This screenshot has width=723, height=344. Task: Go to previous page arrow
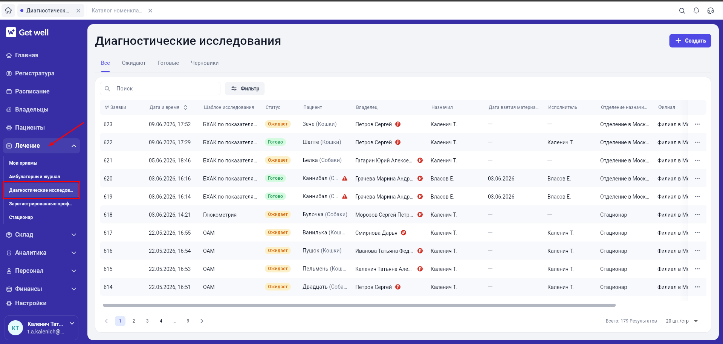[107, 321]
